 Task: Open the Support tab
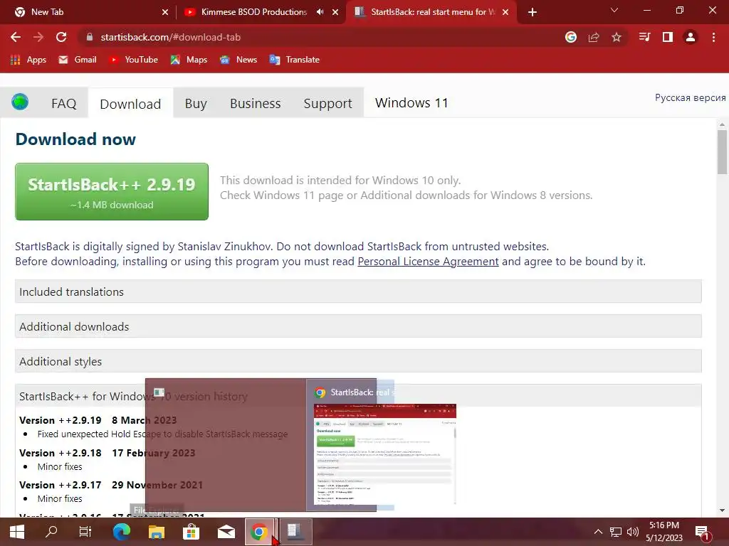click(x=327, y=103)
